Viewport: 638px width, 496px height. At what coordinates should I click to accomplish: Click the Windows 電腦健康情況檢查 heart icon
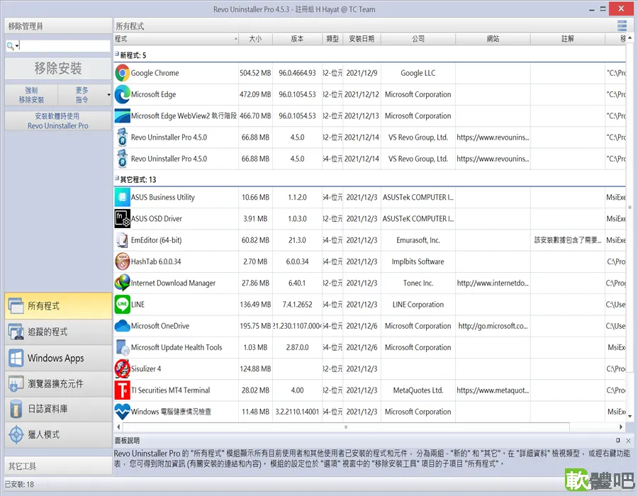click(x=122, y=412)
